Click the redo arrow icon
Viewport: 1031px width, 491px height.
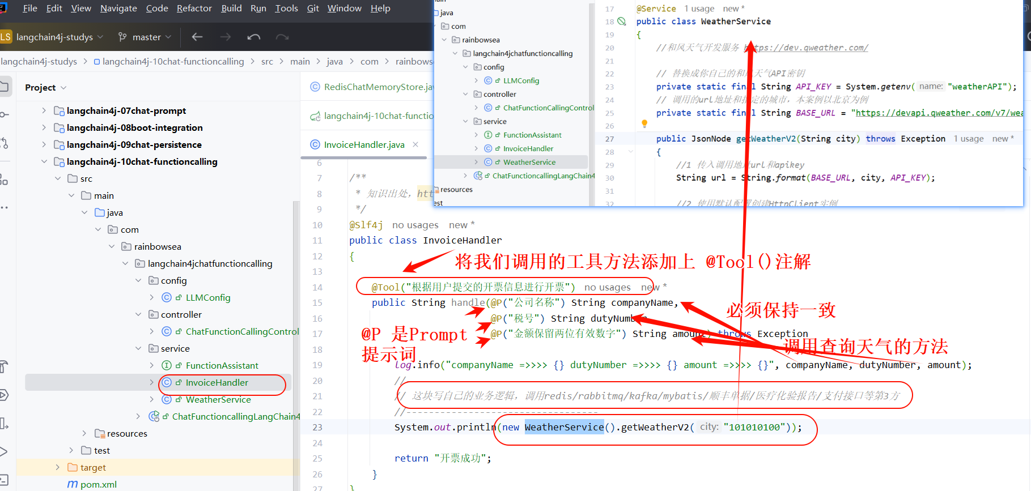(x=282, y=37)
